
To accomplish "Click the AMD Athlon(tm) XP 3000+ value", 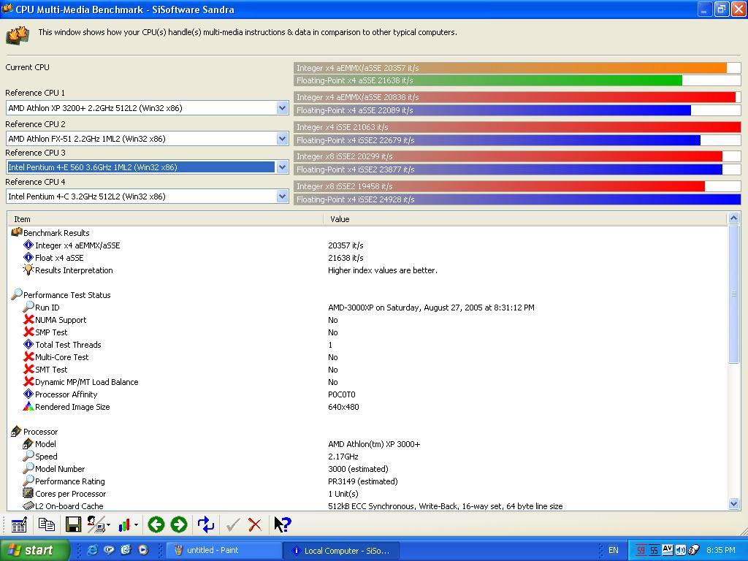I will pyautogui.click(x=374, y=443).
